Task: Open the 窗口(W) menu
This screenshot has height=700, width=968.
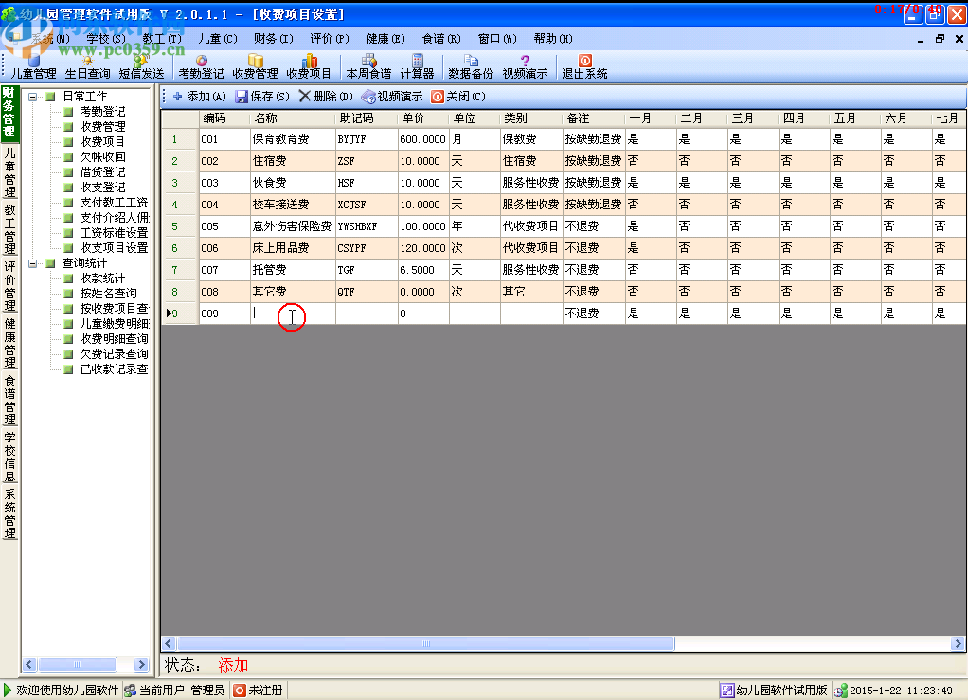Action: tap(497, 38)
